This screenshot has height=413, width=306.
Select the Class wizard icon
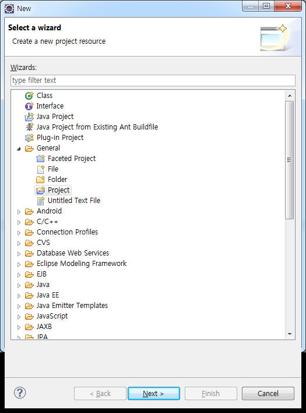tap(29, 96)
